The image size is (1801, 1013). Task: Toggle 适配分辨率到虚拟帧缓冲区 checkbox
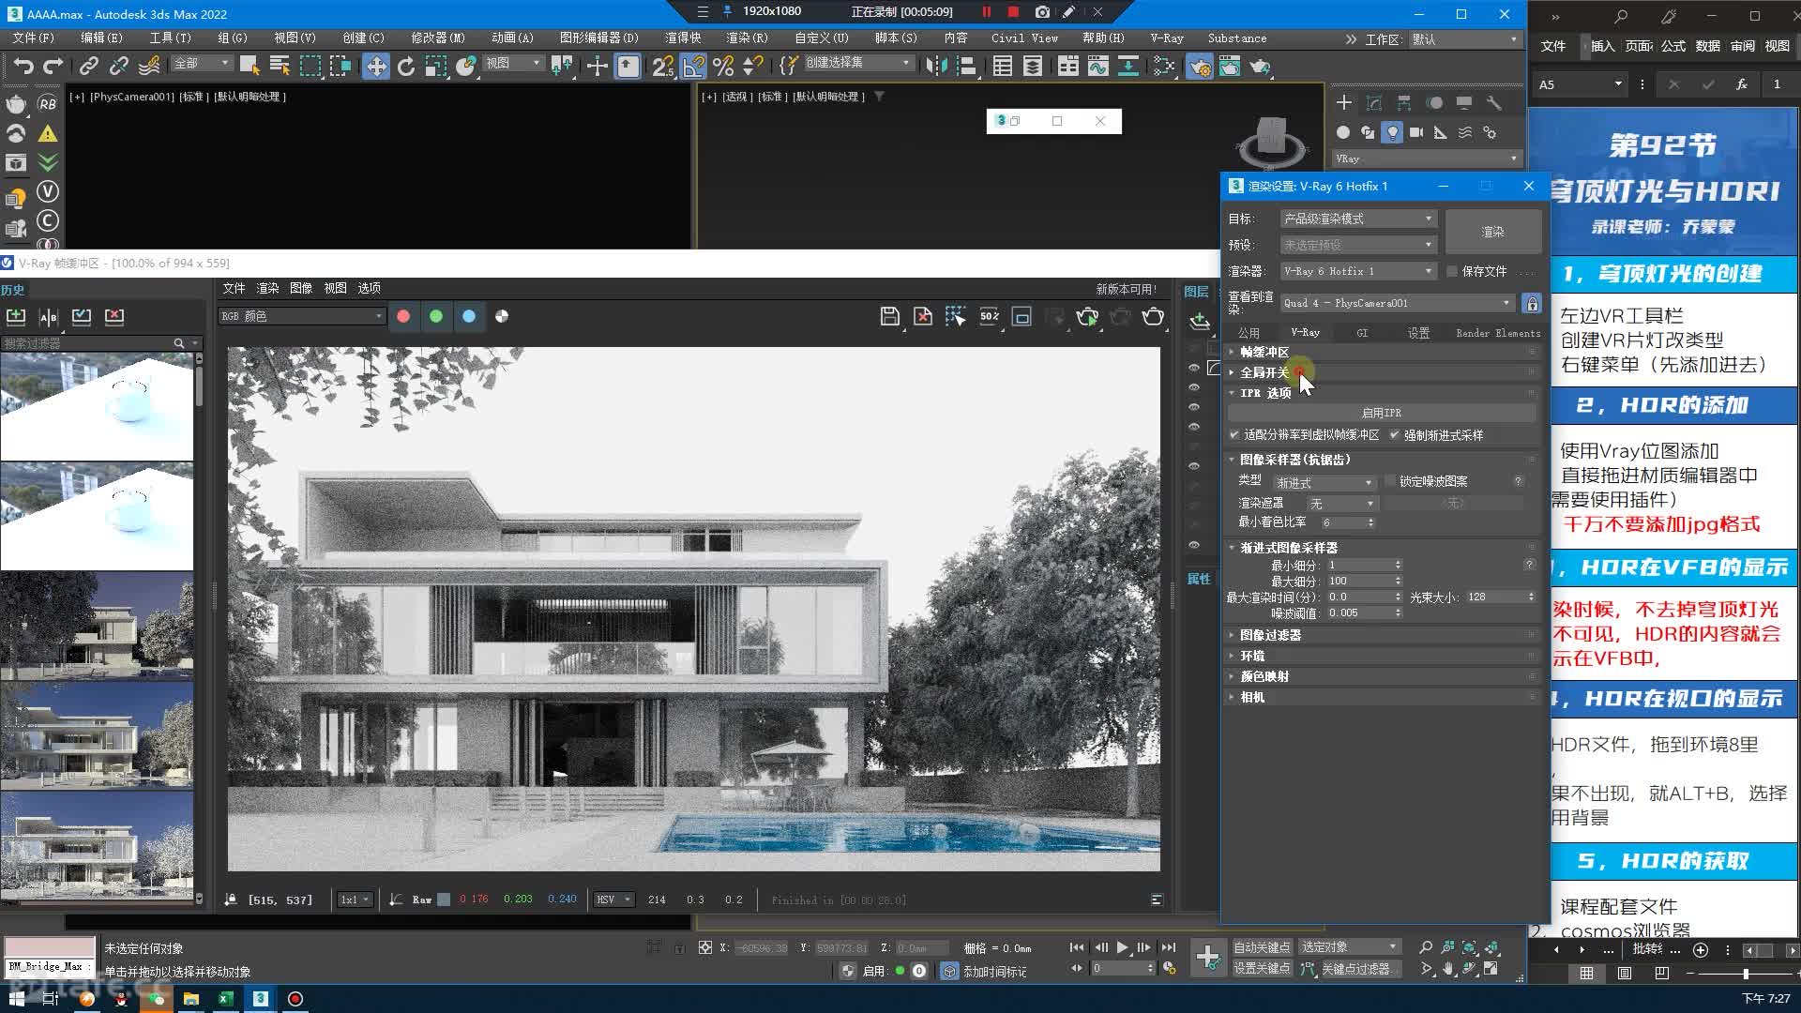point(1234,434)
